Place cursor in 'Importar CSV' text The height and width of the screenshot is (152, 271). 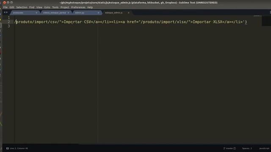[x=77, y=22]
